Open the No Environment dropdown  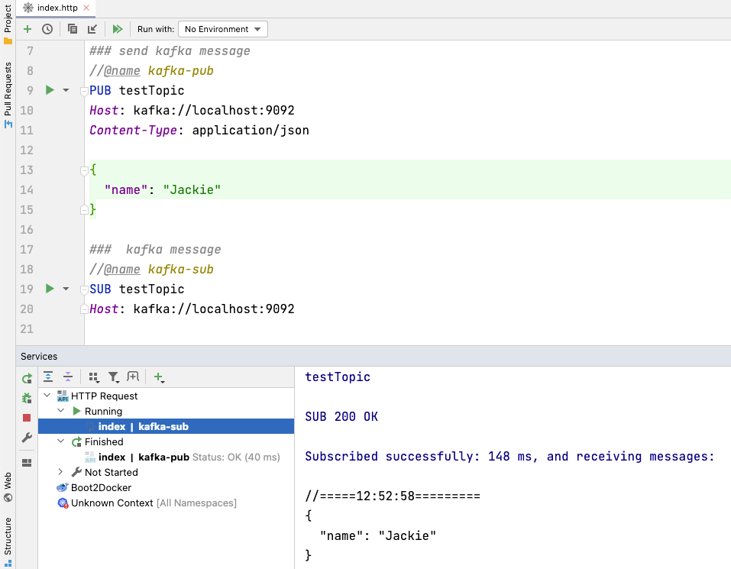pos(222,29)
